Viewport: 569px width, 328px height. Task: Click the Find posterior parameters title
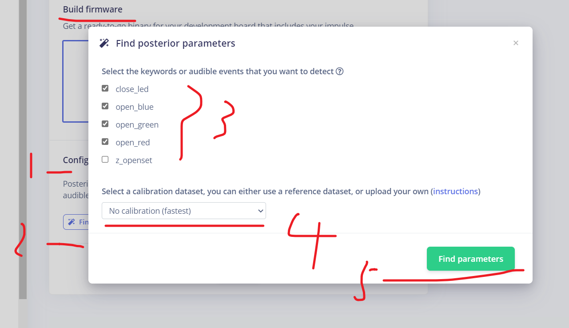[x=175, y=43]
